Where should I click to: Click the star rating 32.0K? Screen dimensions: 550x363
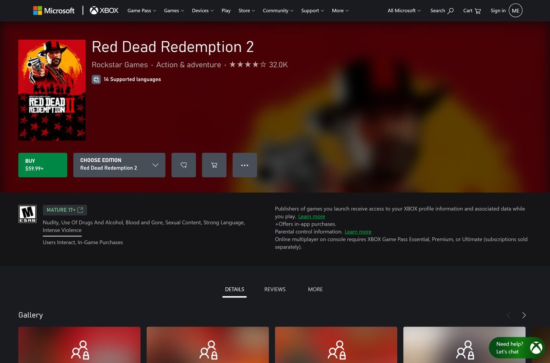[x=258, y=65]
